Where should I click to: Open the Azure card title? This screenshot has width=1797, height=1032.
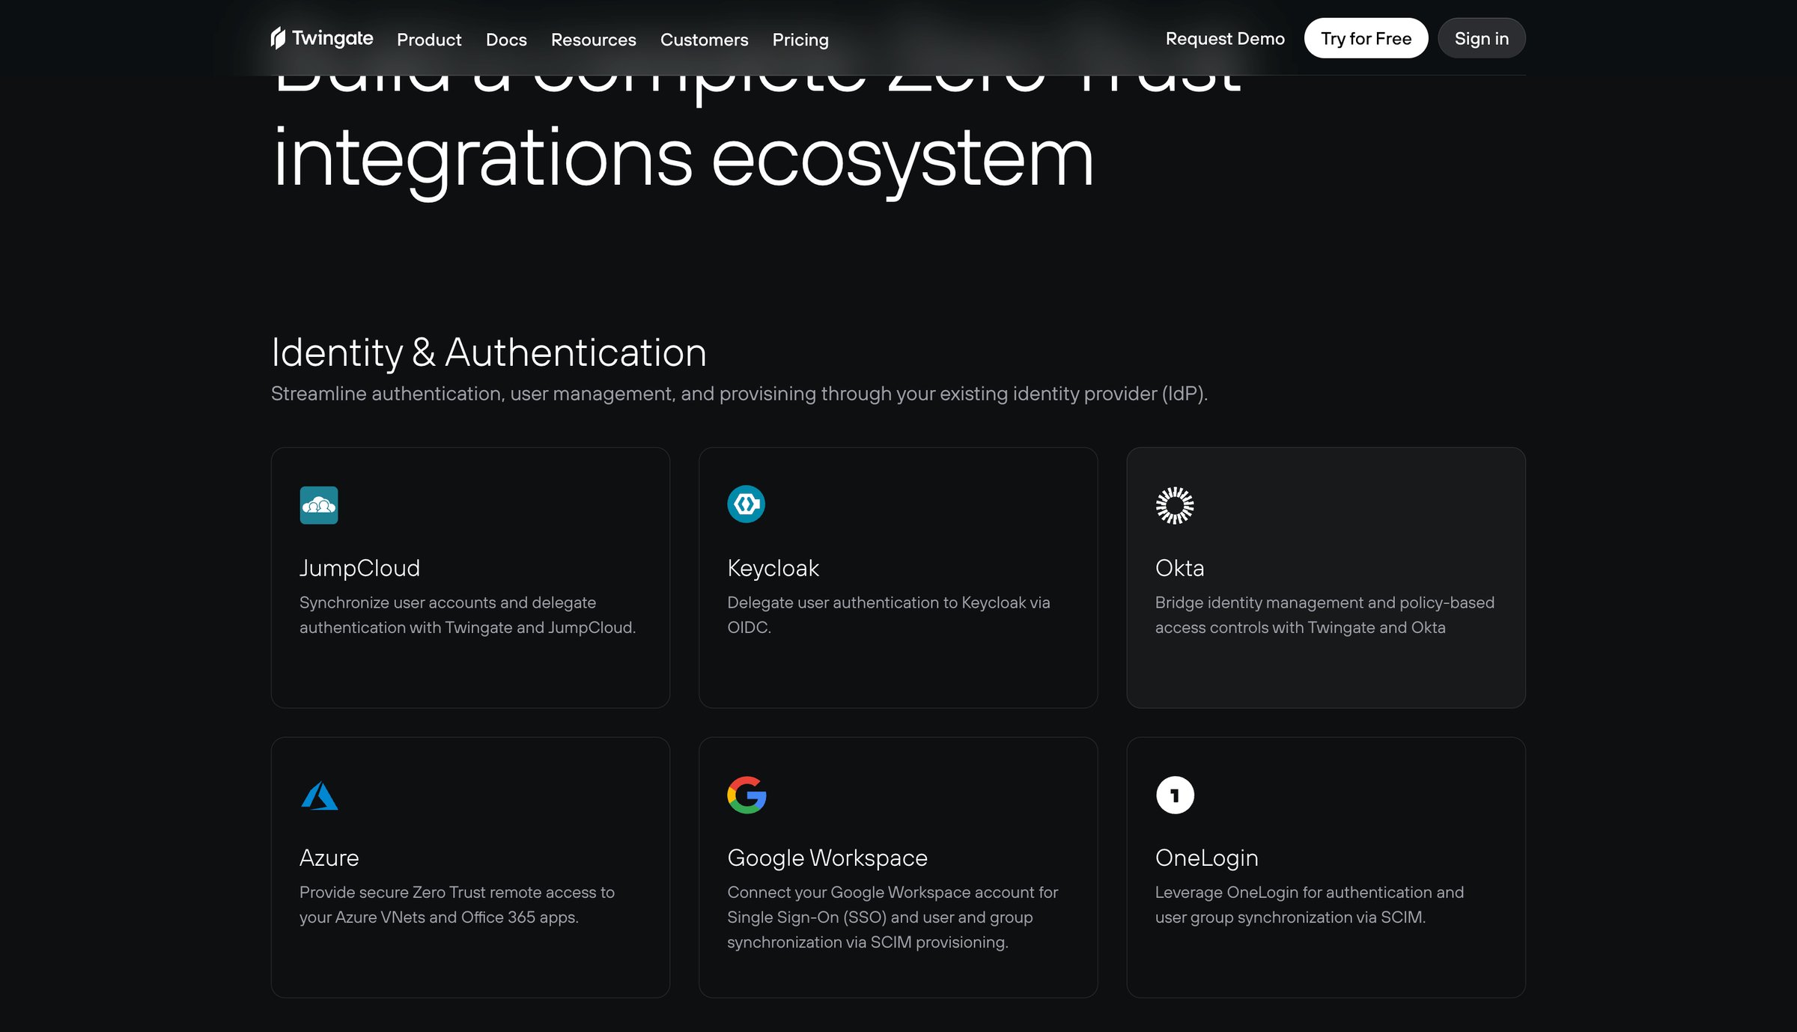tap(329, 858)
